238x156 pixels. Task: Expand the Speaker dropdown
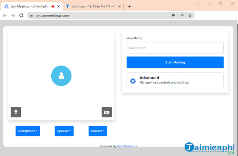[x=64, y=131]
